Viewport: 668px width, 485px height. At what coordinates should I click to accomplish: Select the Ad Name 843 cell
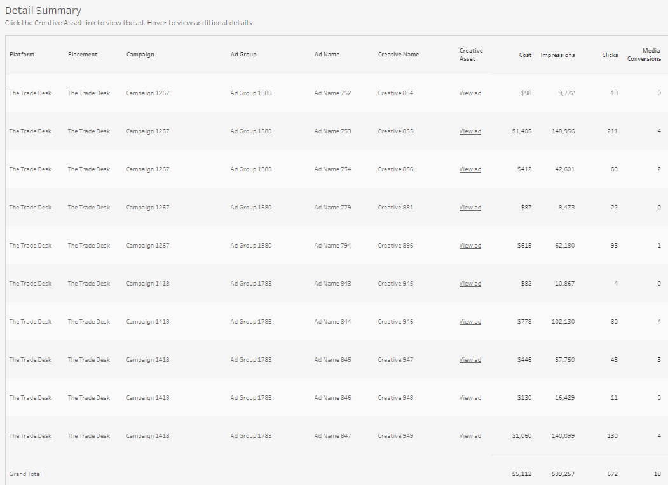coord(332,284)
